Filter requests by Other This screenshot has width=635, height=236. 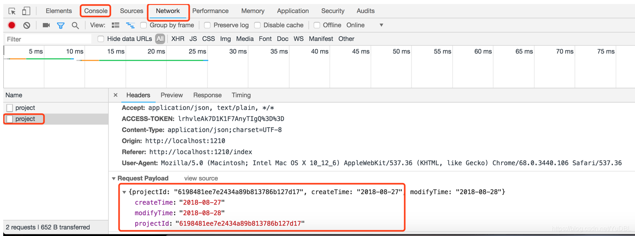tap(346, 39)
